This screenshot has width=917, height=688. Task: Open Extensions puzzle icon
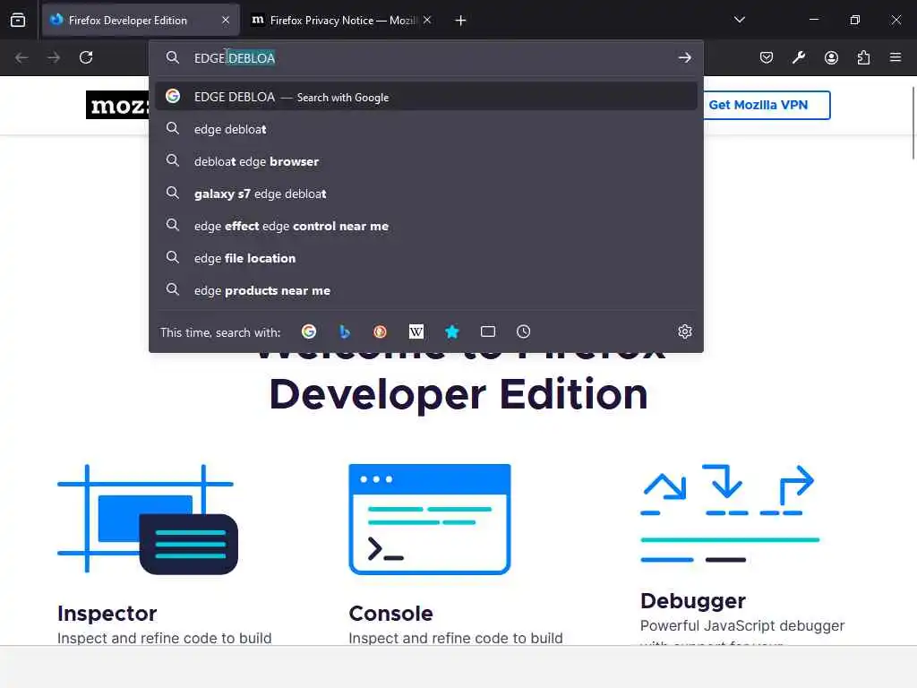point(863,57)
